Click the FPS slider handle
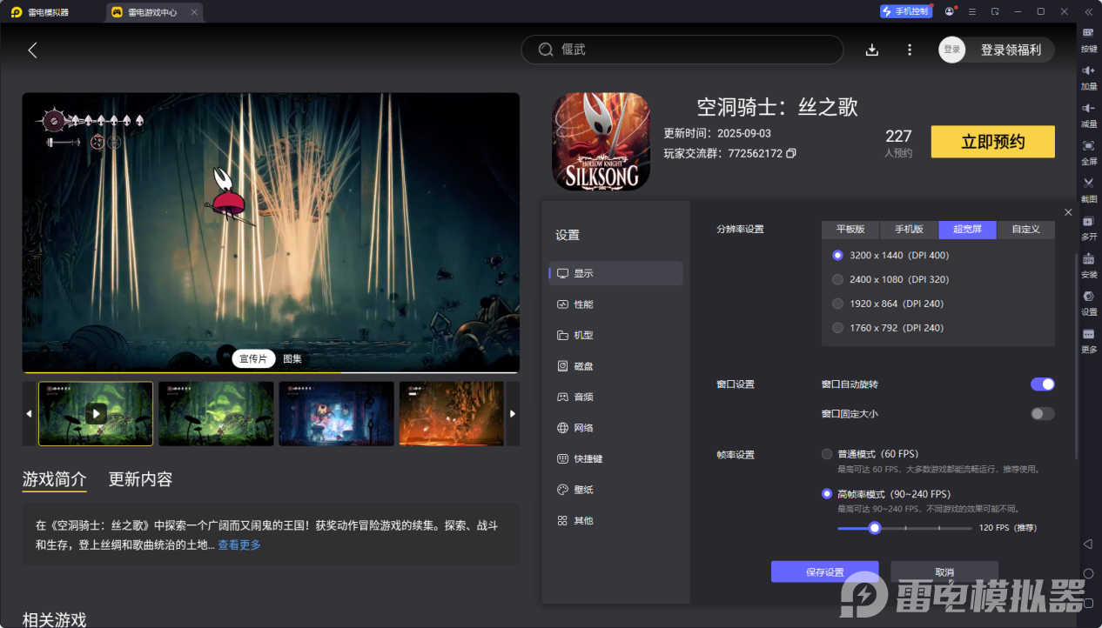The width and height of the screenshot is (1102, 628). pos(875,528)
